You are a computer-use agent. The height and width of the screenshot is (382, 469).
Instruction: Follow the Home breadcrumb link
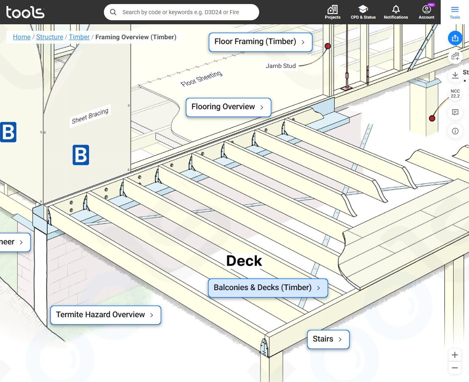21,37
